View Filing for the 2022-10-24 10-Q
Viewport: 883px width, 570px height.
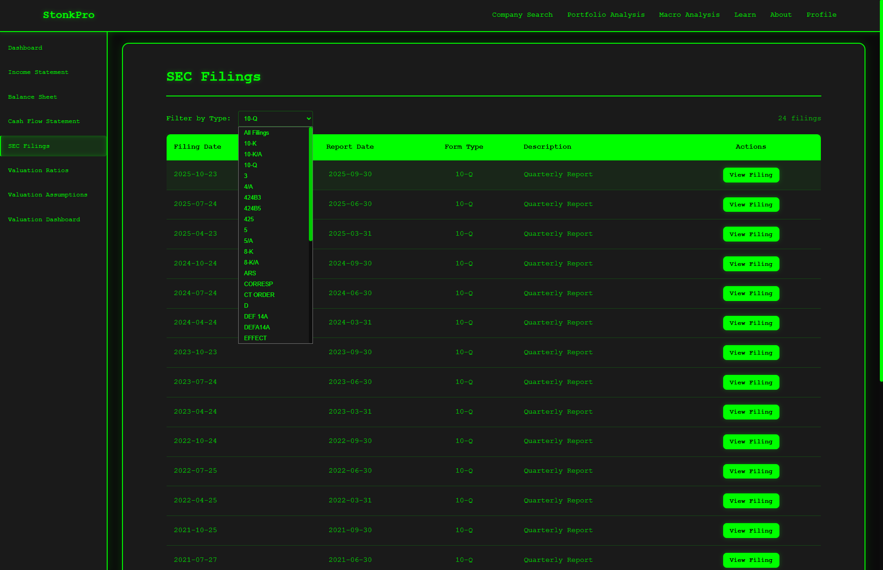click(x=751, y=442)
